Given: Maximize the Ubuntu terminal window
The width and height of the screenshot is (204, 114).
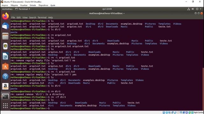Looking at the screenshot, I should [x=199, y=13].
